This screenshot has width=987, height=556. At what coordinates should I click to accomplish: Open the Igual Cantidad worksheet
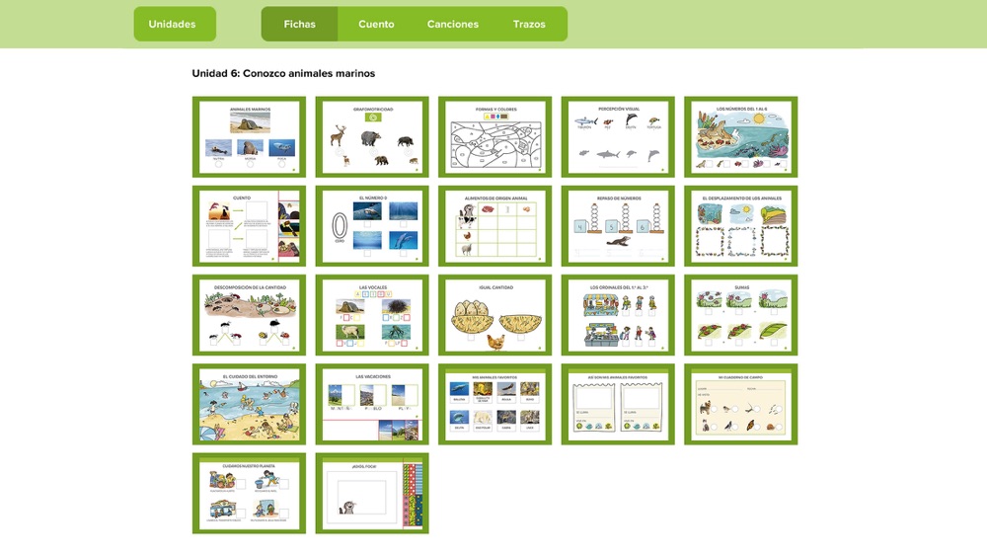point(494,315)
